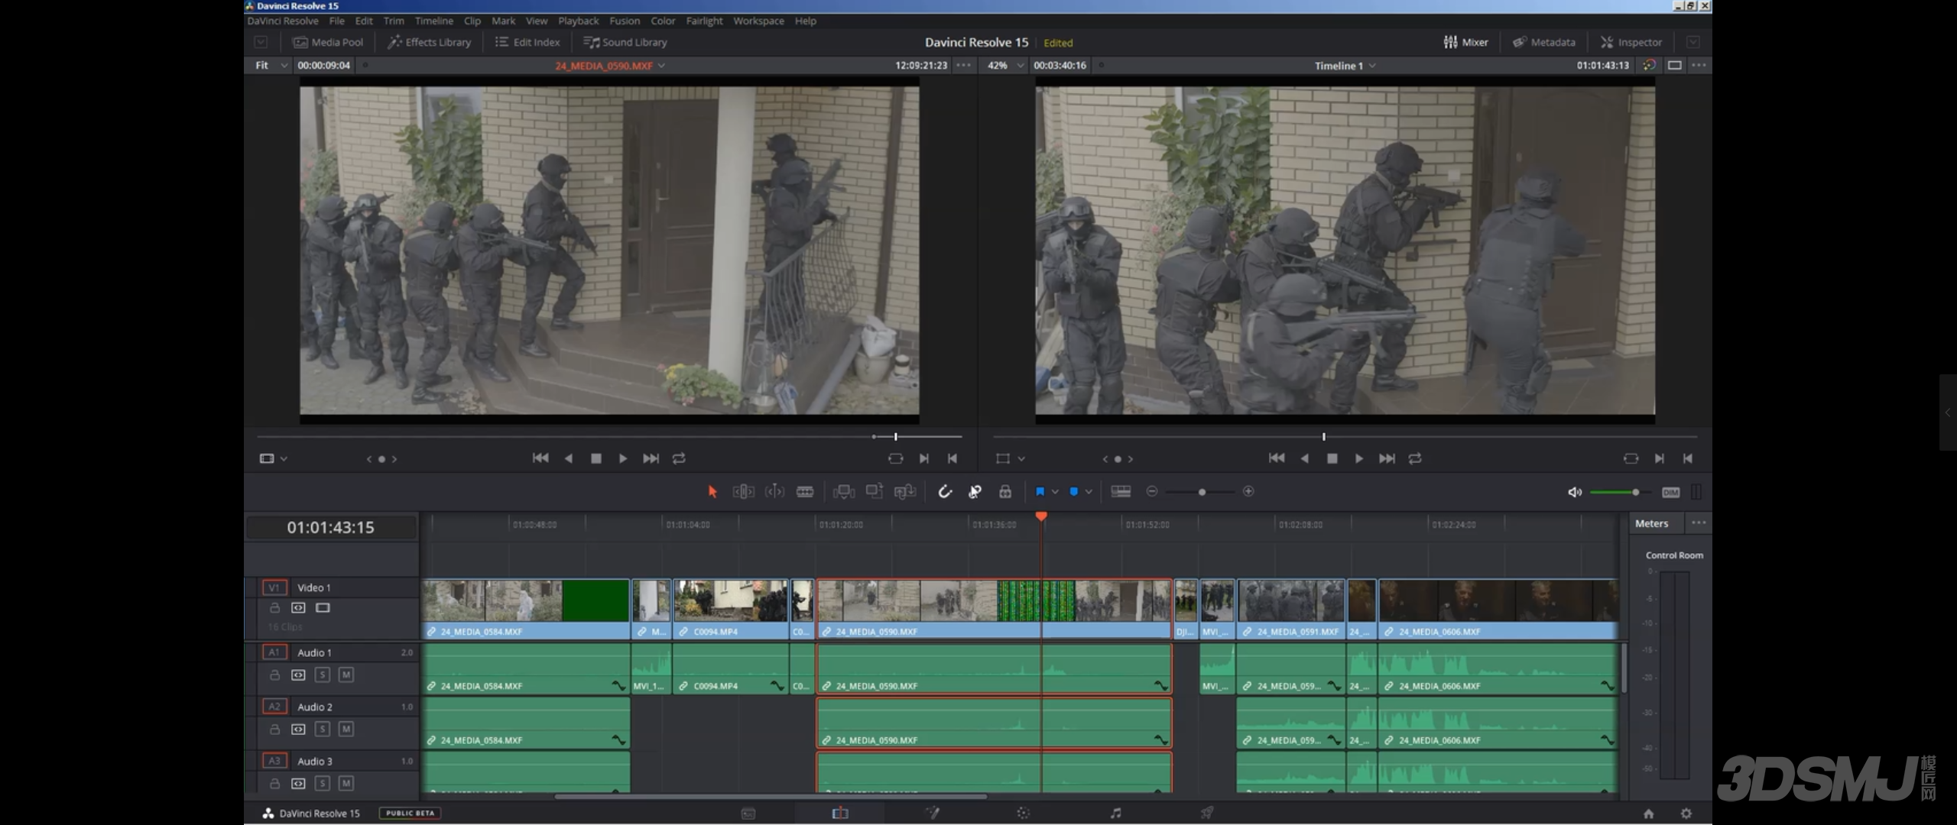Select the arrow Selection mode tool

[x=712, y=492]
